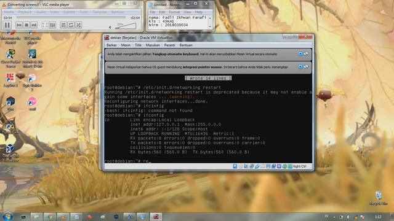Suppress keyboard capture message permanently icon
This screenshot has height=221, width=394.
click(306, 54)
